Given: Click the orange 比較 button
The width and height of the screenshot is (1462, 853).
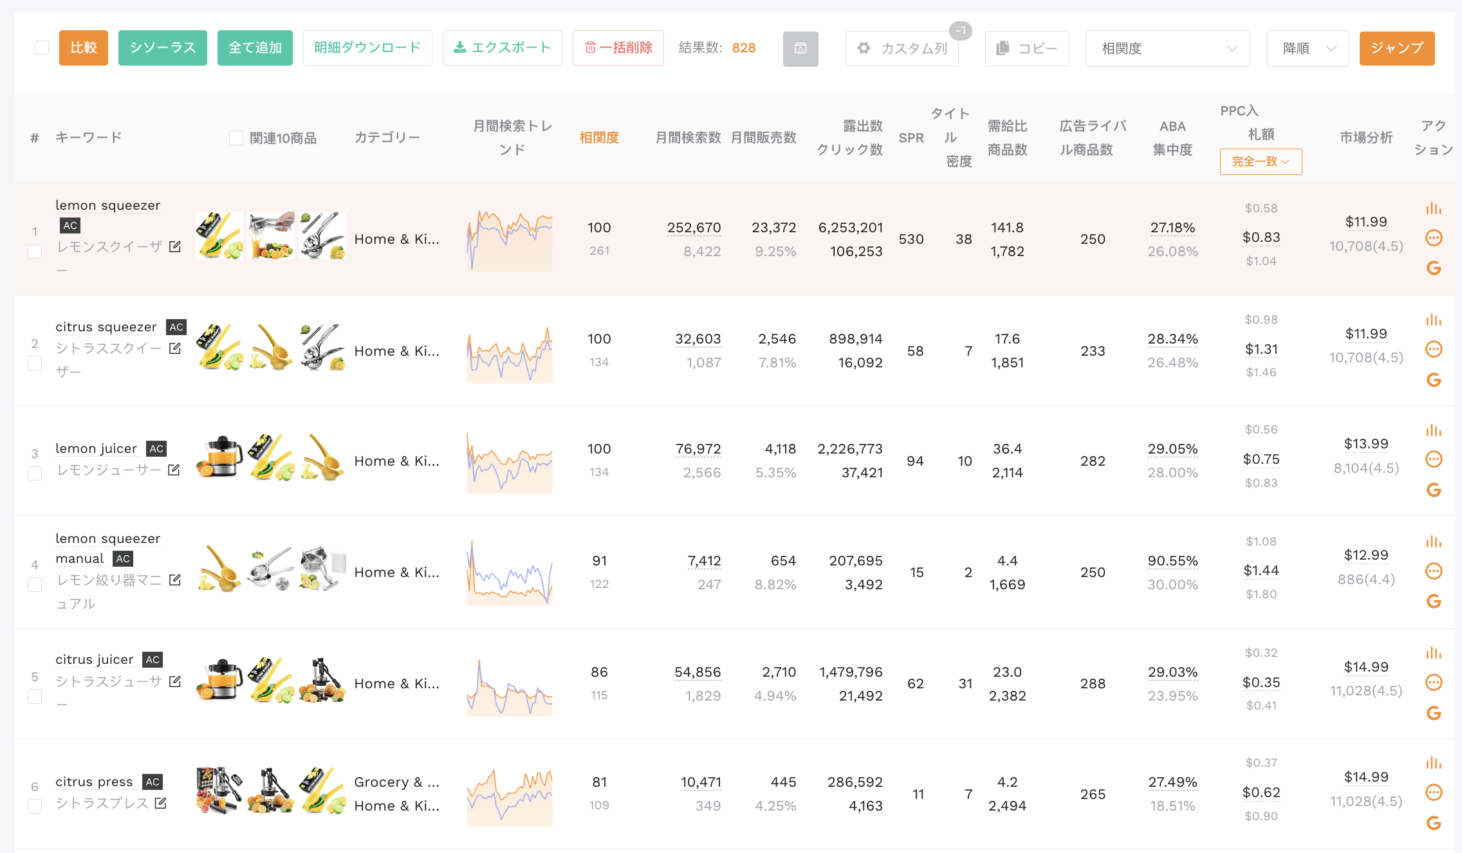Looking at the screenshot, I should click(84, 48).
